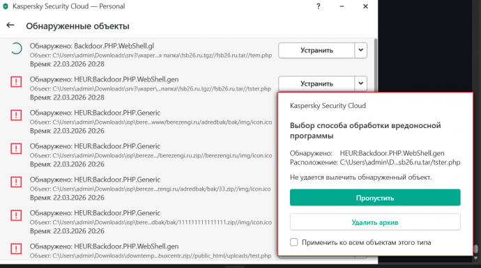Expand dropdown arrow beside second Устранить button

361,84
